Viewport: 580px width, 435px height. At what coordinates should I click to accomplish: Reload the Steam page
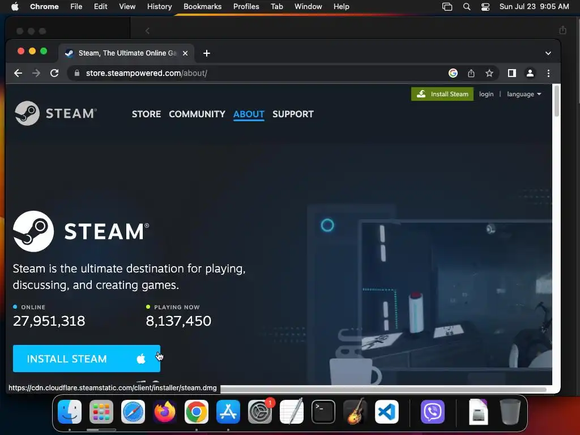[x=54, y=73]
